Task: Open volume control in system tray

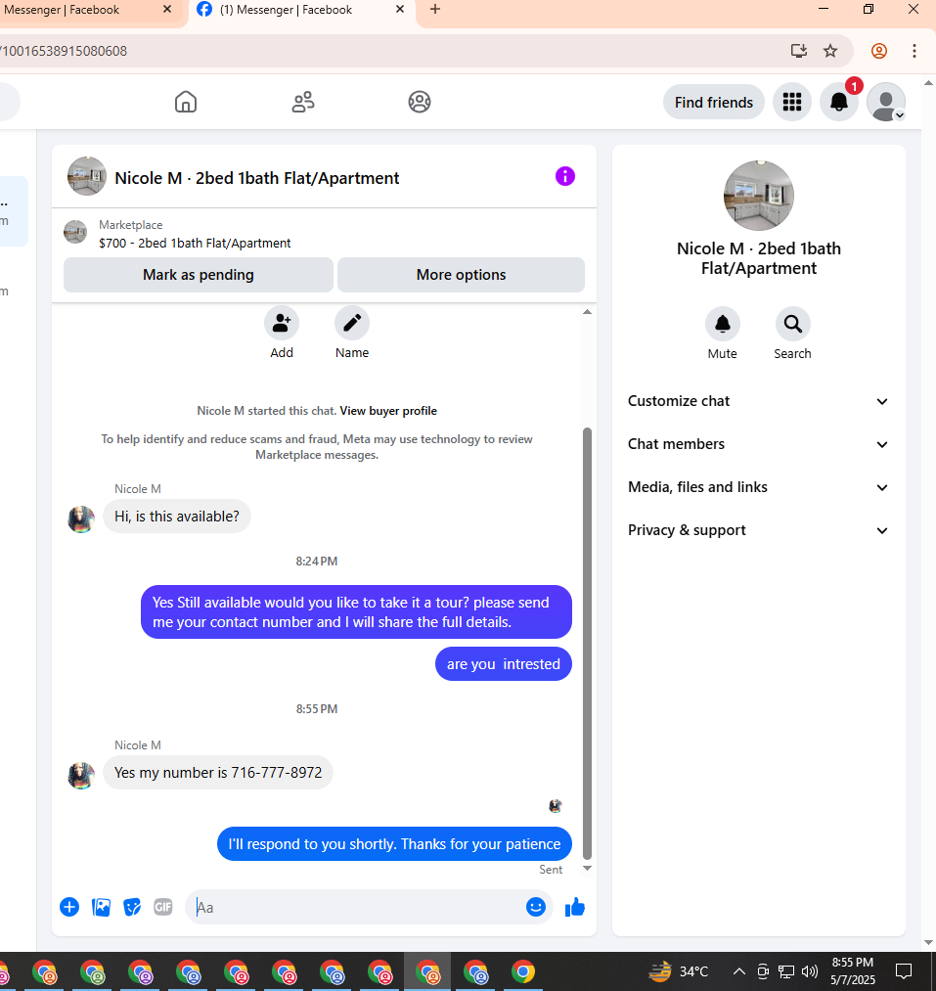Action: 810,971
